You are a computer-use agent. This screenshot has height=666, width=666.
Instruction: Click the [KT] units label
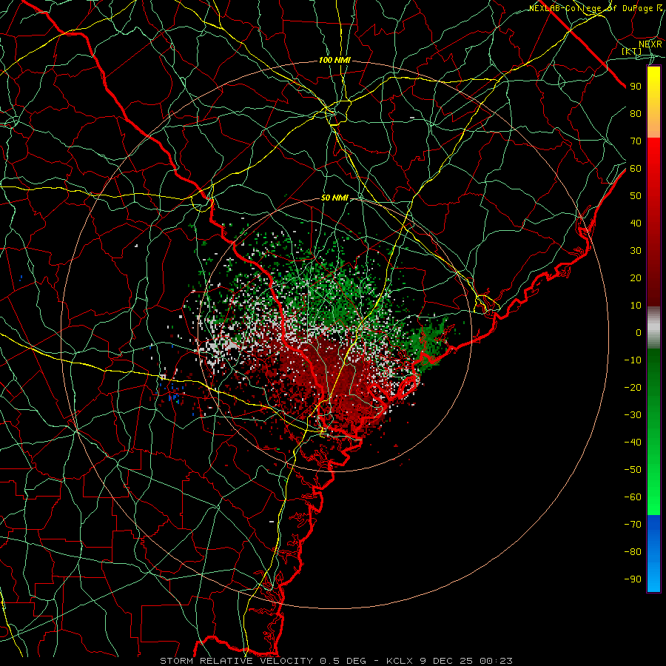click(631, 51)
